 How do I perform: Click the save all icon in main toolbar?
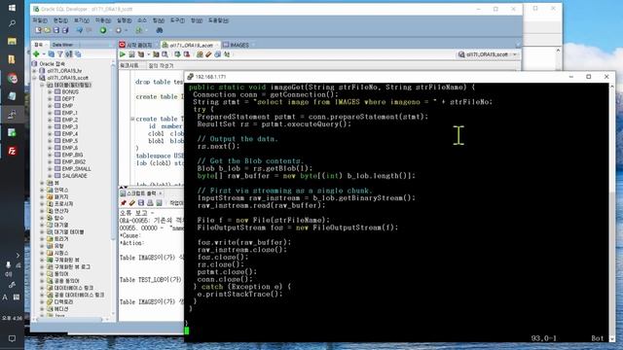point(65,30)
